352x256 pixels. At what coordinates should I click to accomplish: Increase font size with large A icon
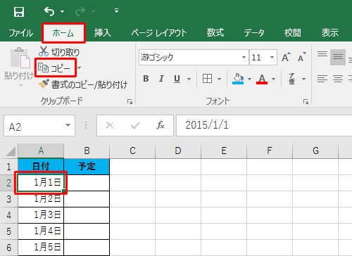click(x=286, y=57)
